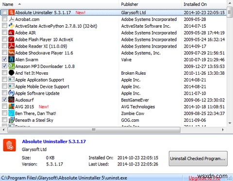The width and height of the screenshot is (233, 181).
Task: Click the vertical scrollbar thumb
Action: coord(230,12)
